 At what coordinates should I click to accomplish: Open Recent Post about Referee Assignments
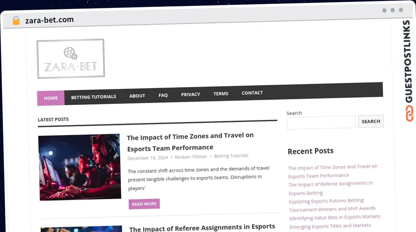tap(331, 188)
